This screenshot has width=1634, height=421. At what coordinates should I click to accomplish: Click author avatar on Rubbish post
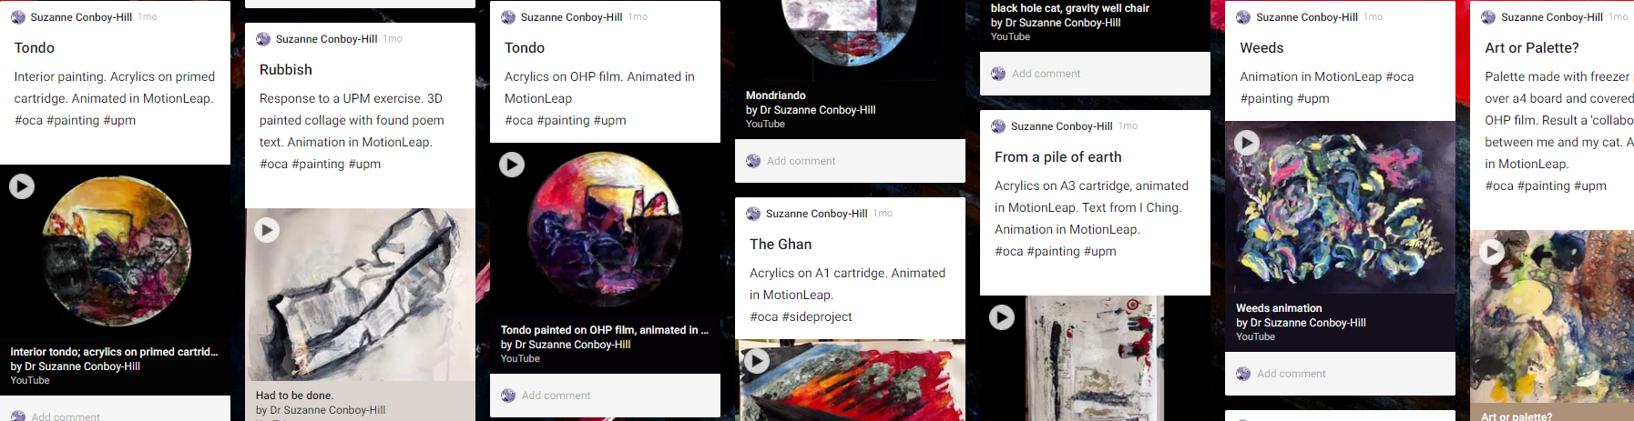(x=263, y=39)
